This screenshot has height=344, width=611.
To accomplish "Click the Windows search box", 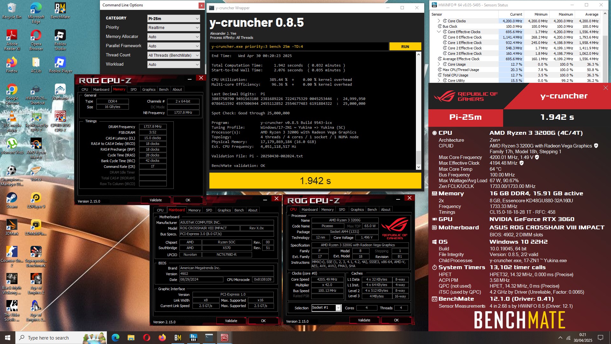I will tap(61, 338).
